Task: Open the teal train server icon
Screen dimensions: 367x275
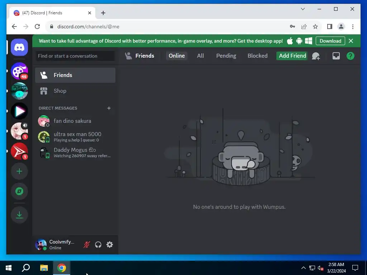Action: click(19, 91)
